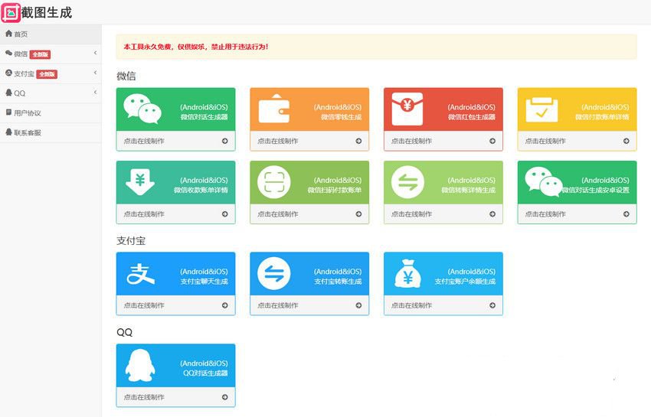The image size is (651, 417).
Task: Click 点击在线制作 under 微信付款账单详情
Action: pos(545,141)
